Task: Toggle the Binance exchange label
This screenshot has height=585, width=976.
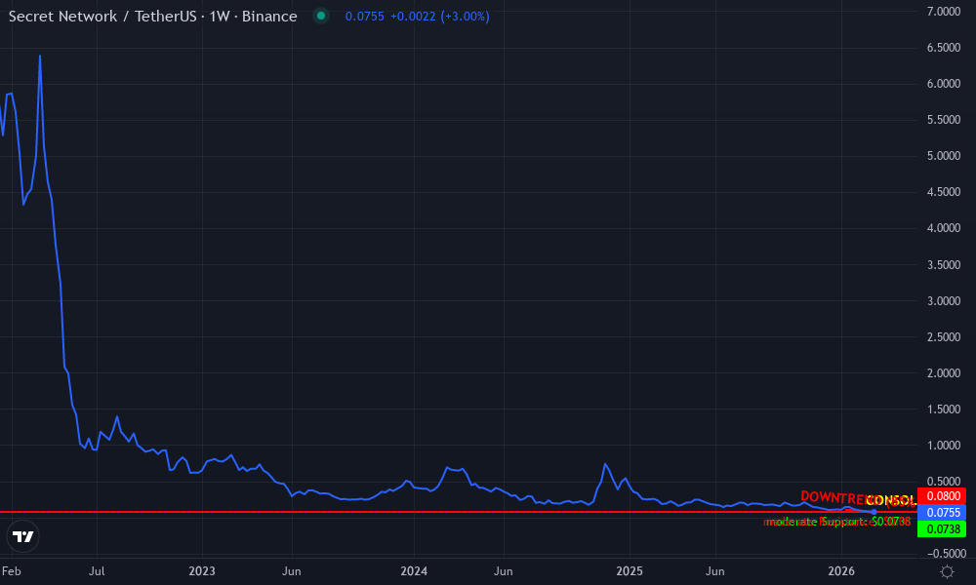Action: [x=271, y=16]
